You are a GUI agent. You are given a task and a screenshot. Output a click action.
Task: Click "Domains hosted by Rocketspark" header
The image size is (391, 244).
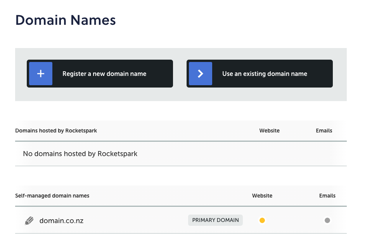(56, 131)
